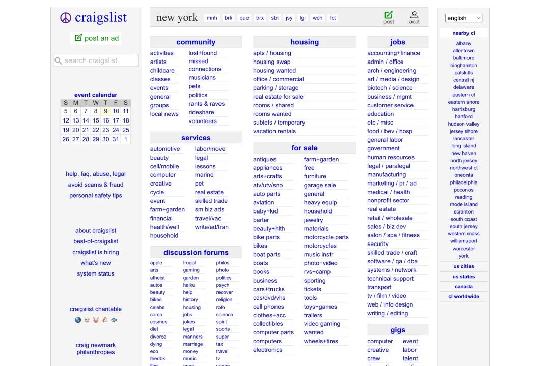The image size is (550, 366).
Task: Go to long island nearby site
Action: click(x=463, y=146)
